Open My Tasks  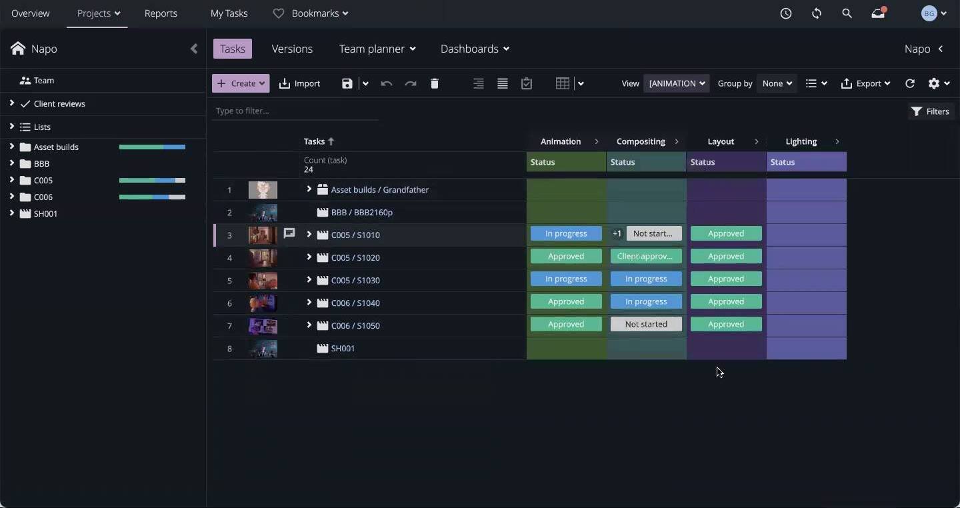point(229,13)
